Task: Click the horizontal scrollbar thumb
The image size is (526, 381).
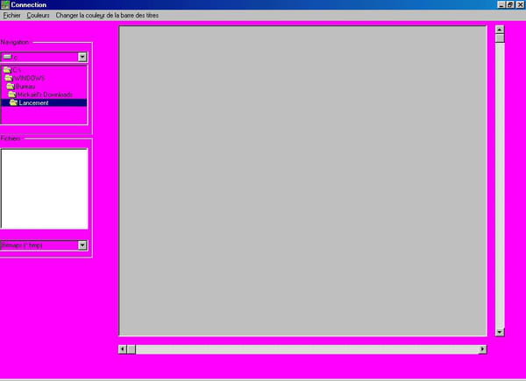Action: (131, 349)
